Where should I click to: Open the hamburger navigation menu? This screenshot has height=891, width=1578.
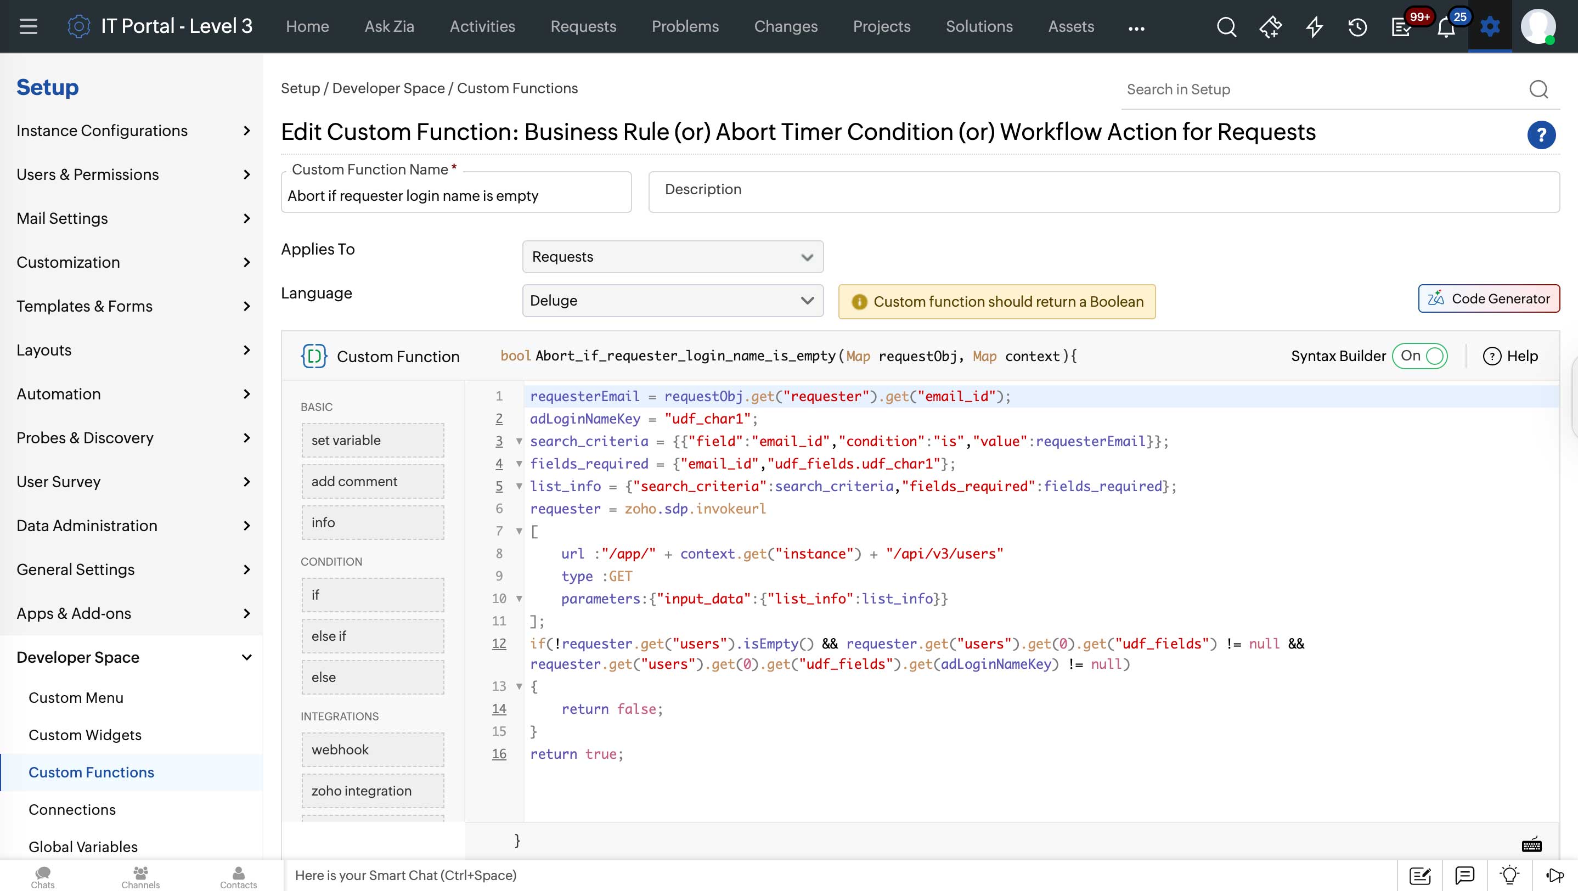point(28,26)
